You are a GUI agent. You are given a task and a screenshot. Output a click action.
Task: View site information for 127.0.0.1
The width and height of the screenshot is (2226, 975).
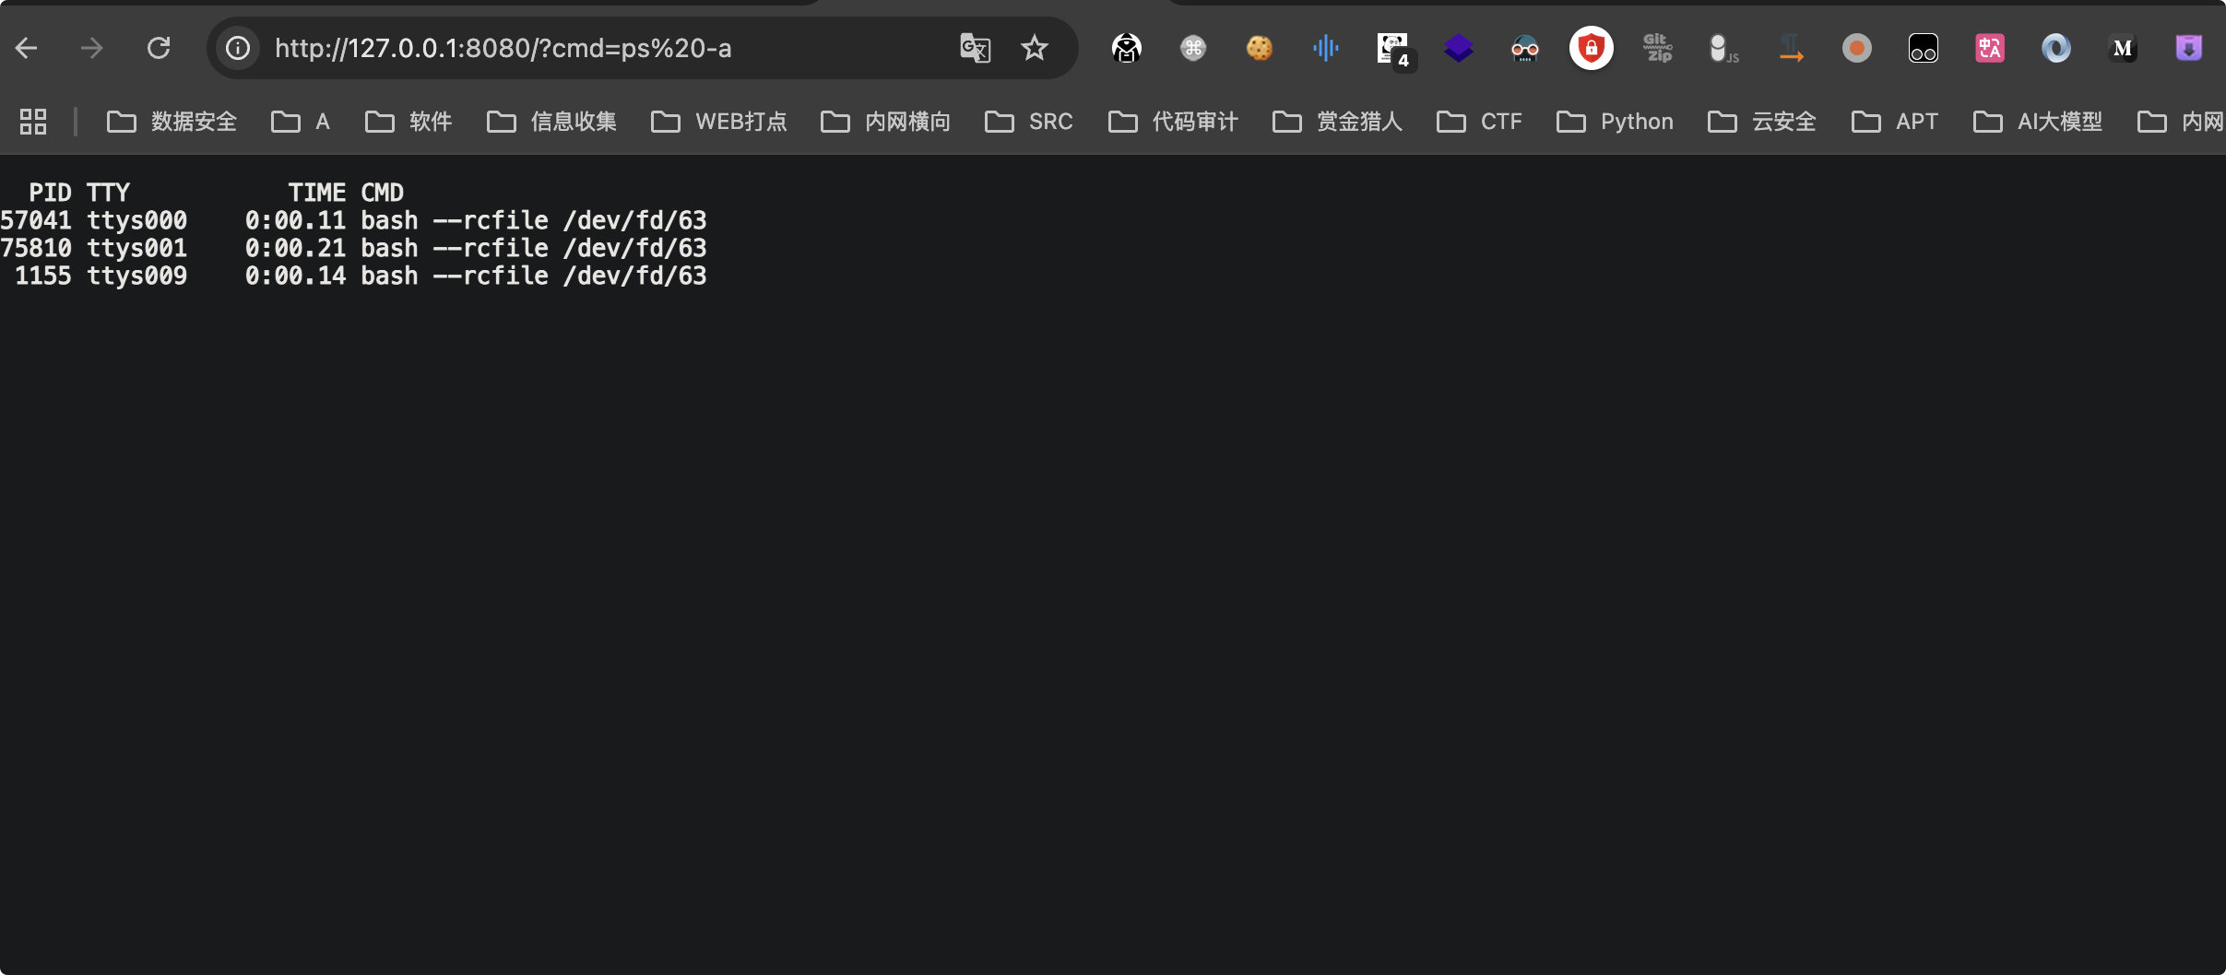pyautogui.click(x=238, y=48)
